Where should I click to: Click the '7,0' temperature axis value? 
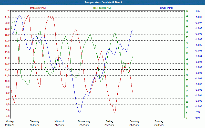(x=8, y=99)
